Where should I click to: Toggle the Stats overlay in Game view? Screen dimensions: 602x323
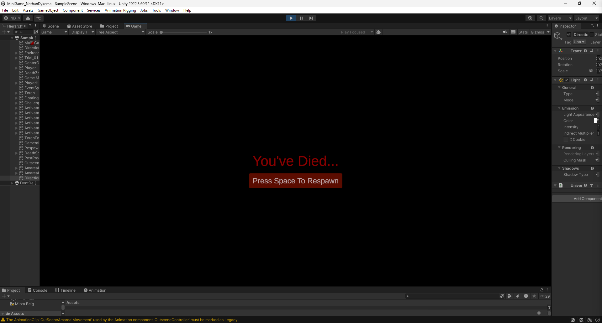pyautogui.click(x=523, y=32)
